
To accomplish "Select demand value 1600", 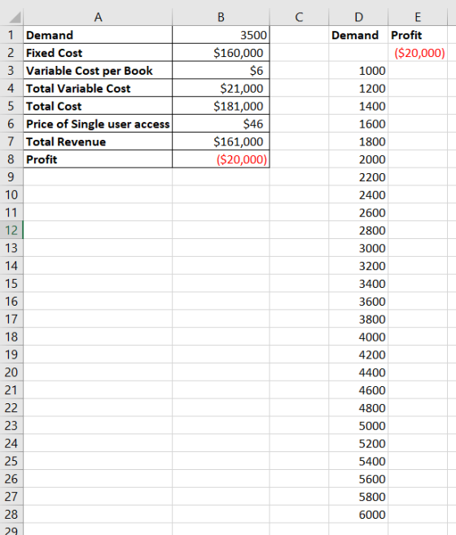I will tap(358, 124).
